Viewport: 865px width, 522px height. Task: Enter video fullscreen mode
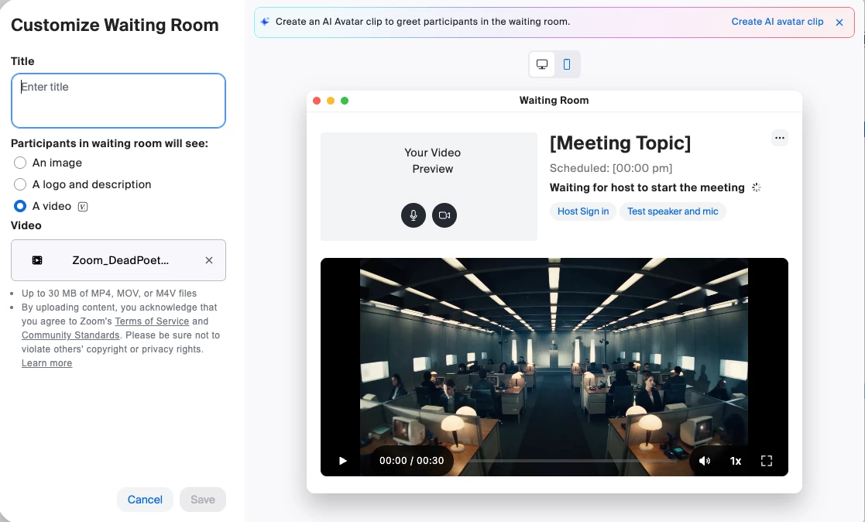click(x=766, y=461)
